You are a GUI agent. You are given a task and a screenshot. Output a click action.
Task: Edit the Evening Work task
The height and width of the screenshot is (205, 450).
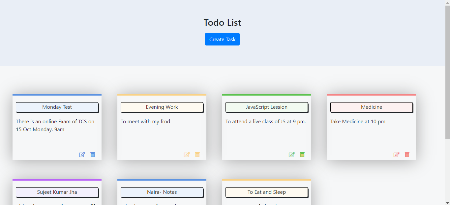(x=187, y=155)
